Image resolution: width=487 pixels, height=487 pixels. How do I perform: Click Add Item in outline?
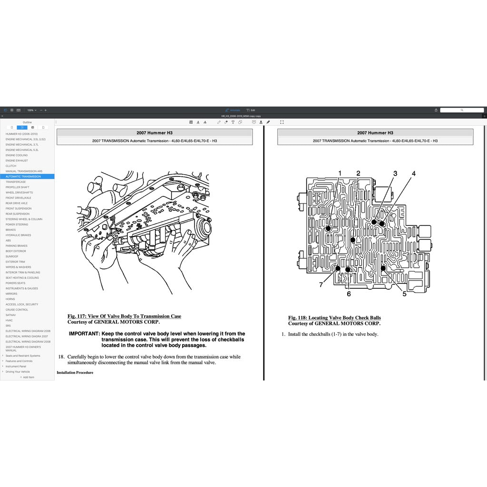(x=27, y=377)
